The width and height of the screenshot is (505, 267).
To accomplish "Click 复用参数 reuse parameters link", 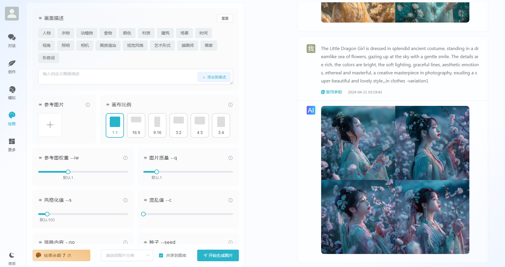I will point(332,92).
